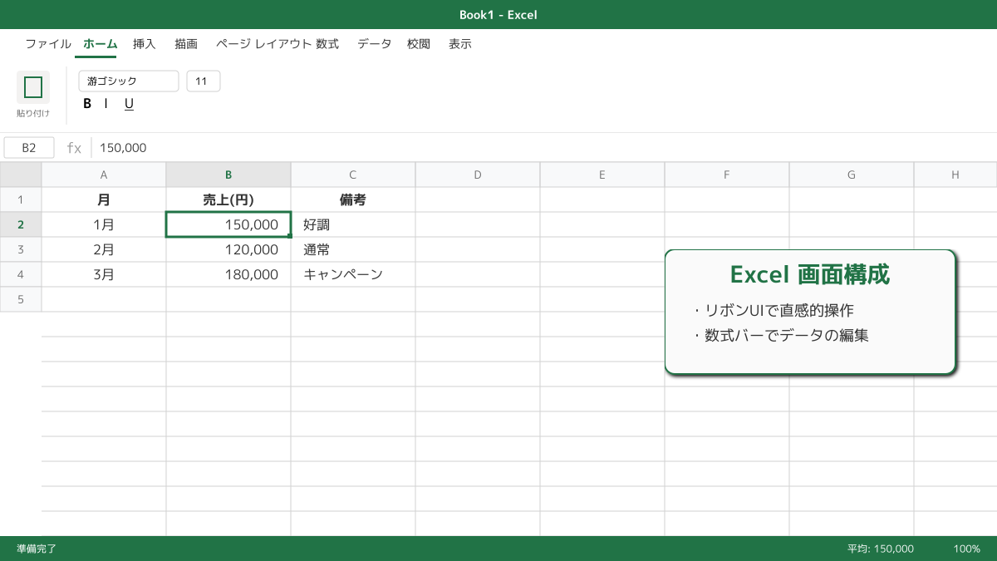The image size is (997, 561).
Task: Select the cell with 150,000
Action: [x=228, y=224]
